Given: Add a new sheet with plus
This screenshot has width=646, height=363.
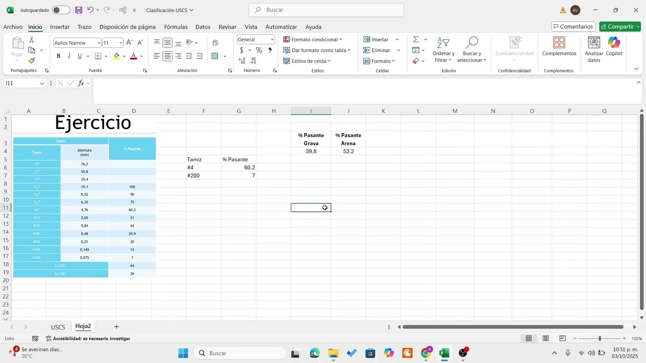Looking at the screenshot, I should pos(117,327).
